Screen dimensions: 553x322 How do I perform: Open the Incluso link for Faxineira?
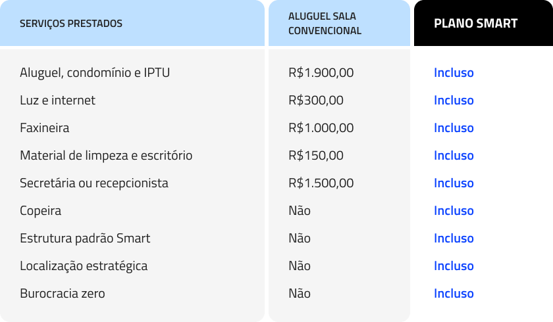454,128
